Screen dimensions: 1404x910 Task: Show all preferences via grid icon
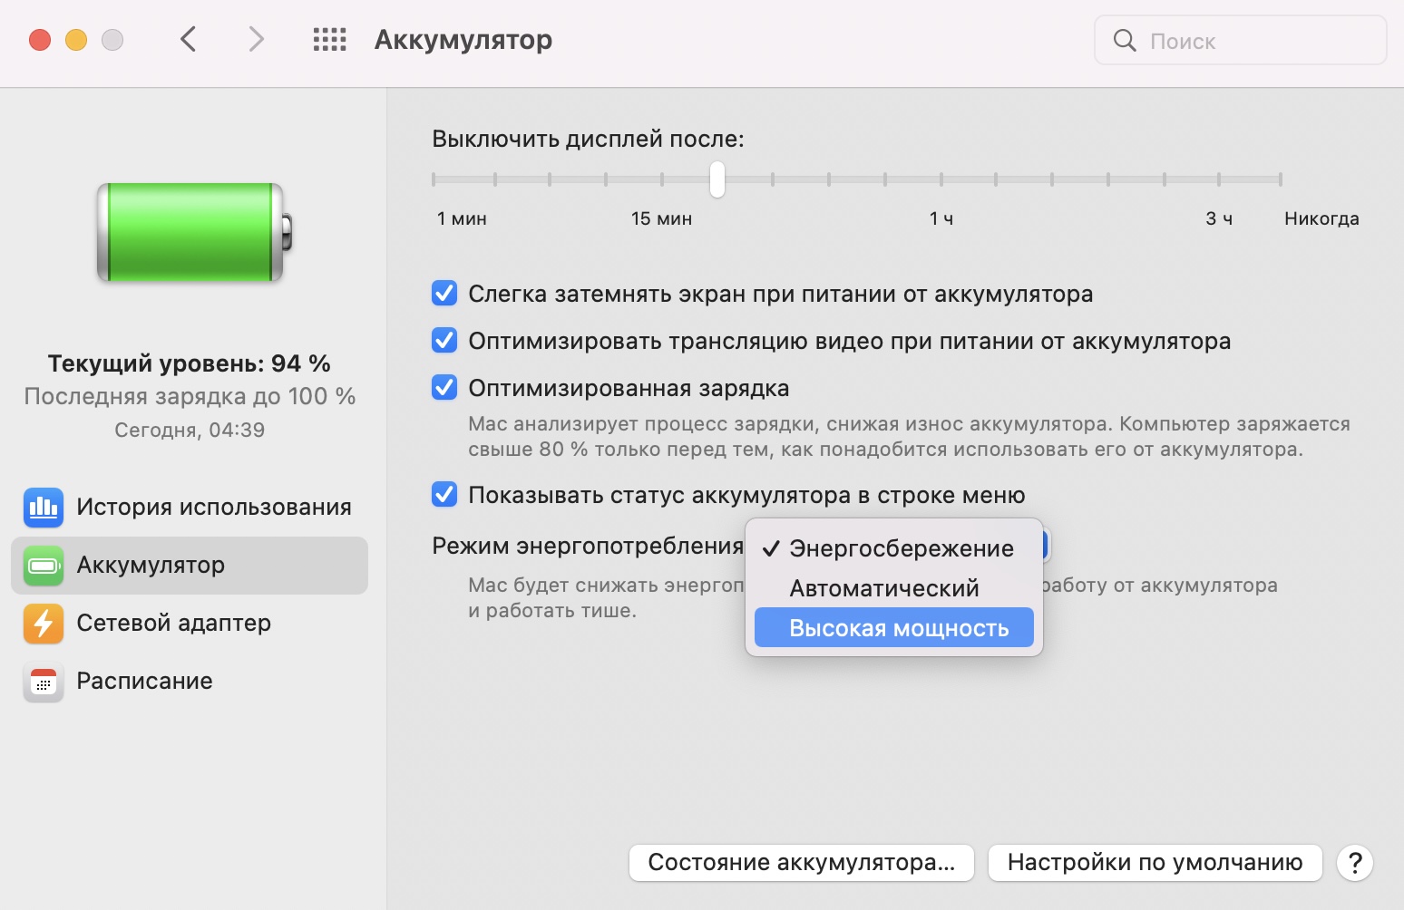[x=330, y=39]
